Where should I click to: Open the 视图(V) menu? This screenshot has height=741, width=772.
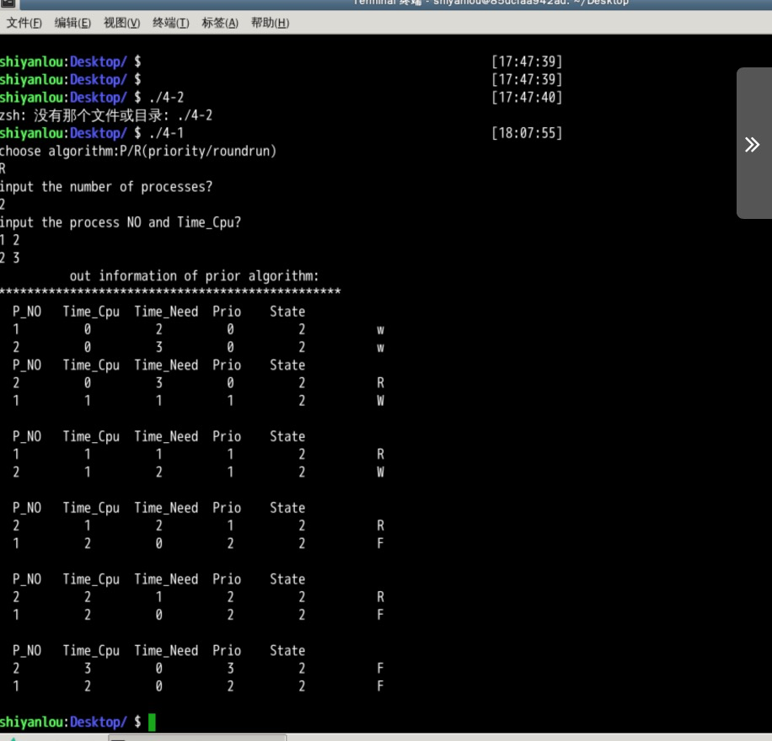(x=121, y=23)
